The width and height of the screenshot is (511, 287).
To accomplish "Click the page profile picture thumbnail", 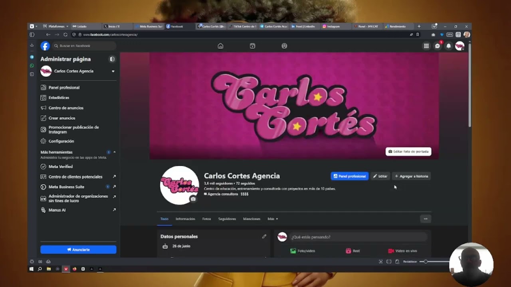I will click(179, 185).
